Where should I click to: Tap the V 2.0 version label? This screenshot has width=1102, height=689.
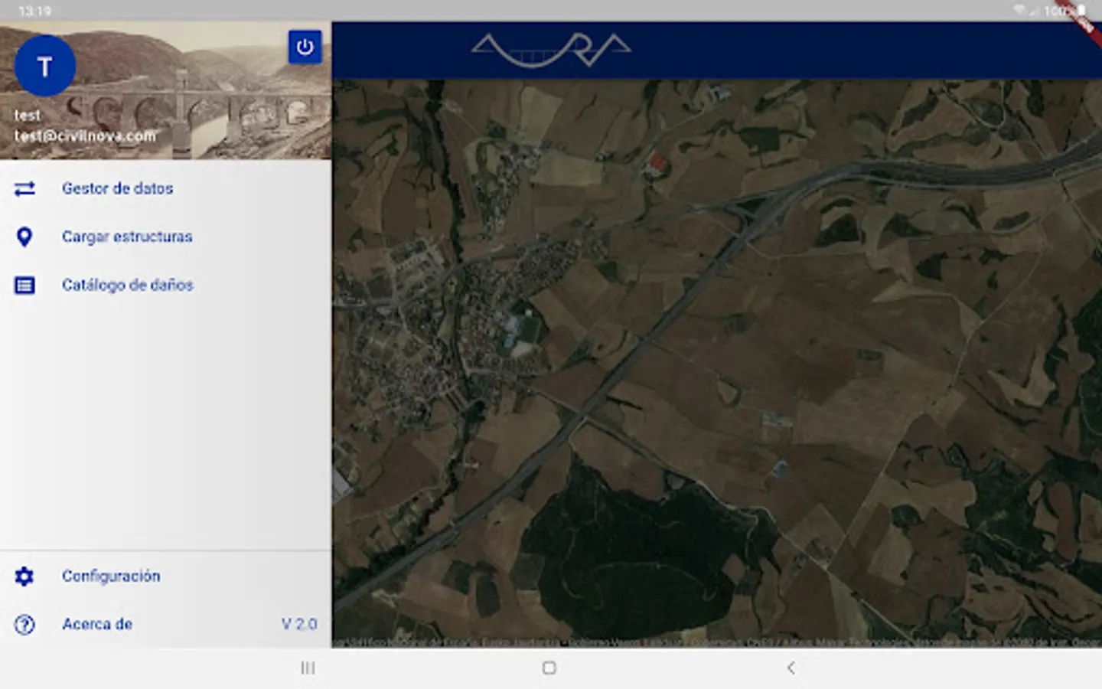point(299,624)
